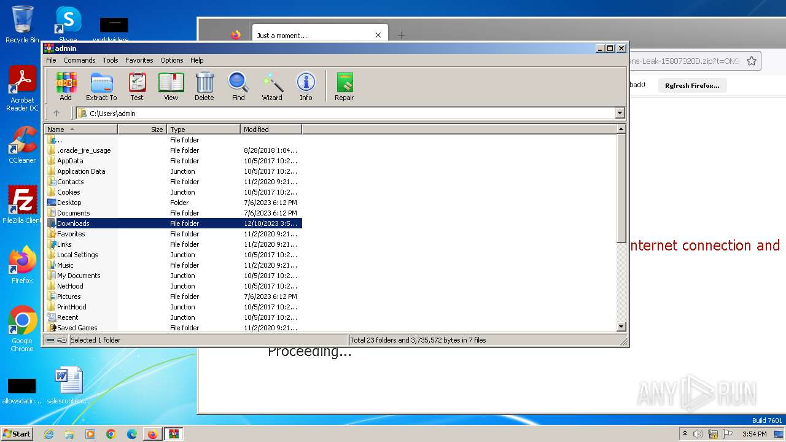Open the Wizard tool
The height and width of the screenshot is (442, 786).
pyautogui.click(x=272, y=86)
